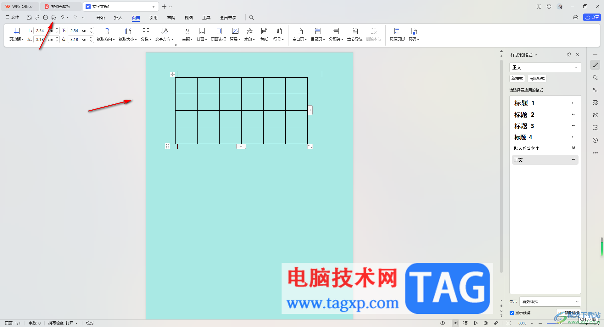Insert a Blank Page
Viewport: 604px width, 327px height.
299,34
